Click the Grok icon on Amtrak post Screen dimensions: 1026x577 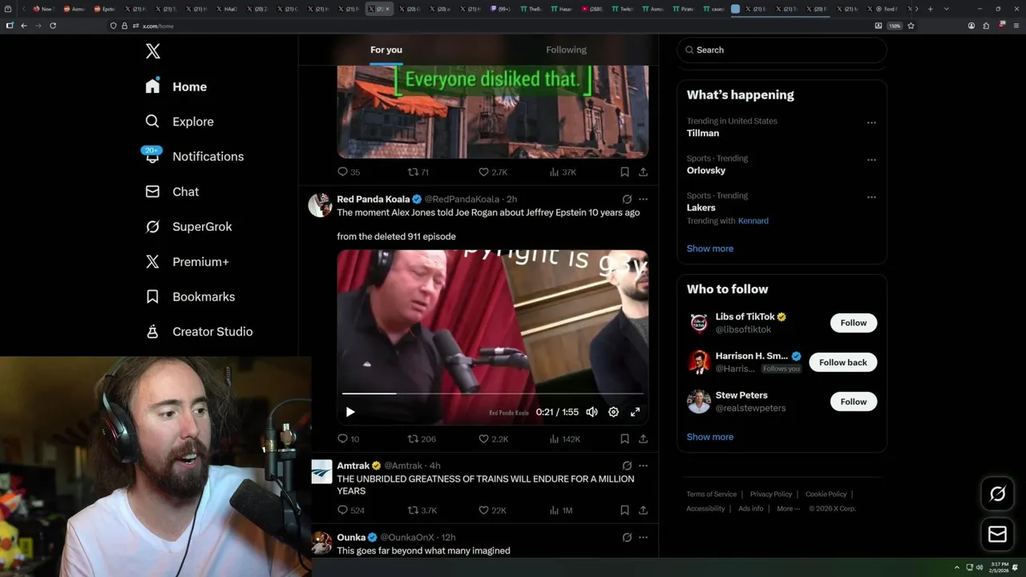point(627,466)
